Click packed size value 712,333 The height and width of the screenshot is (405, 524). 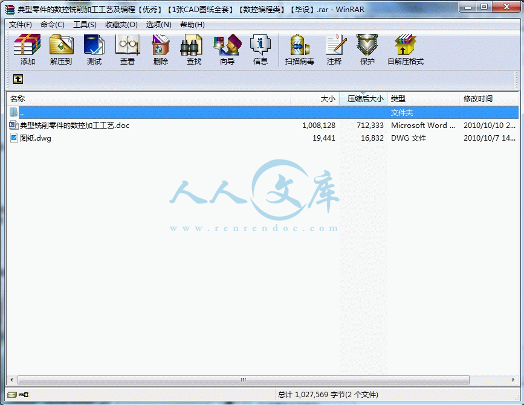[x=370, y=126]
